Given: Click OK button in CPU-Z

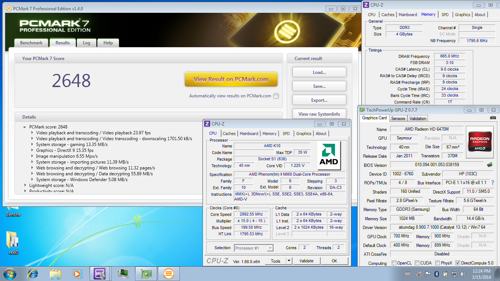Looking at the screenshot, I should [334, 261].
